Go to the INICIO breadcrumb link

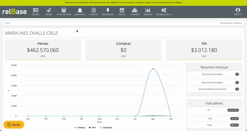[8, 23]
